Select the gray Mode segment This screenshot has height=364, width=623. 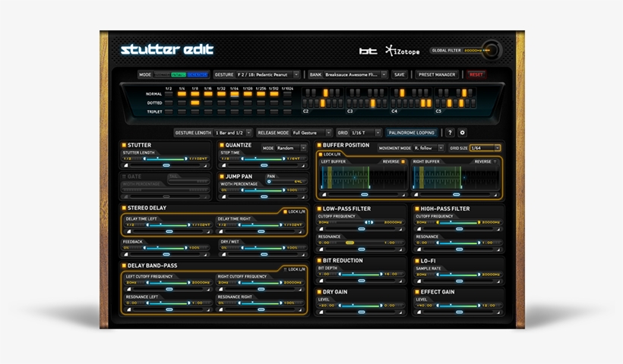point(162,74)
